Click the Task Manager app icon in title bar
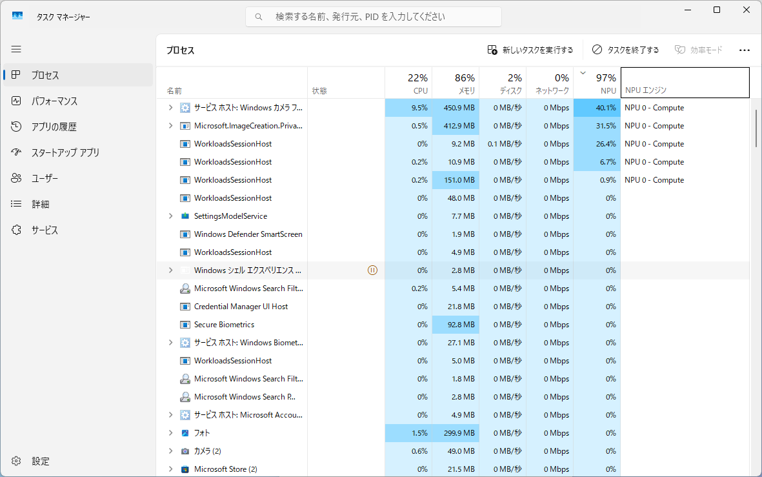 point(17,16)
